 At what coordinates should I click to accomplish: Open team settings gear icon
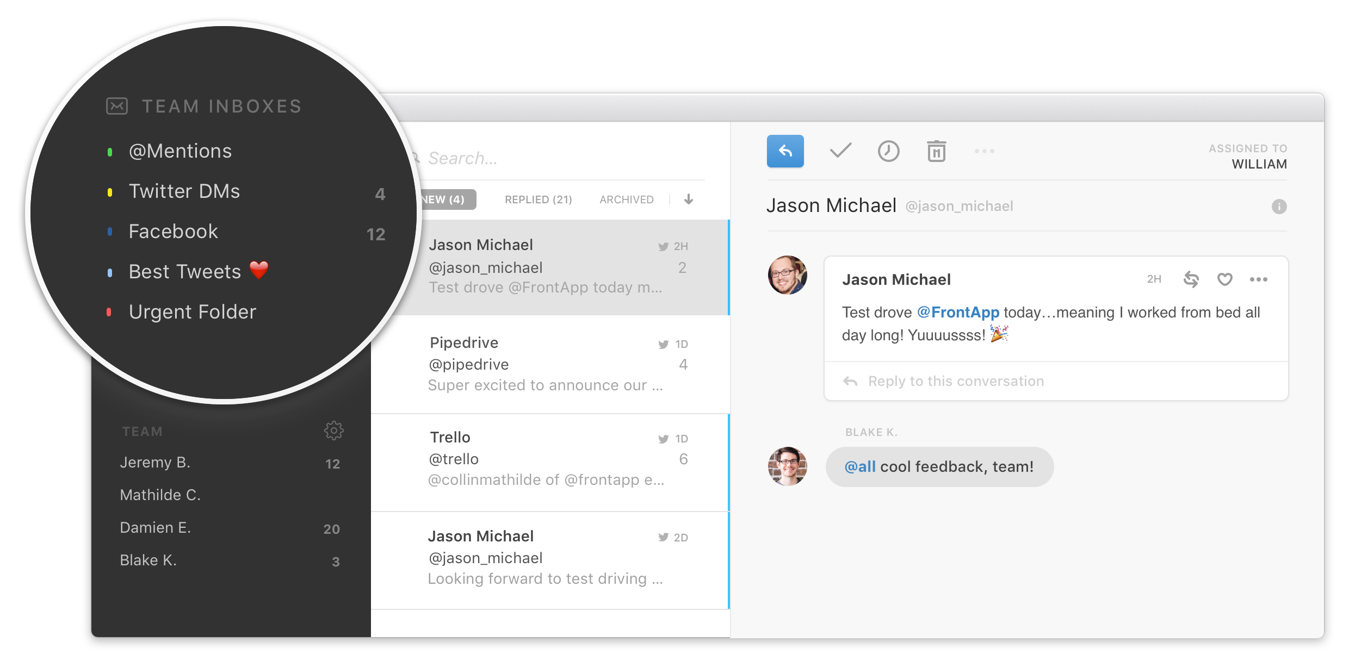tap(333, 431)
